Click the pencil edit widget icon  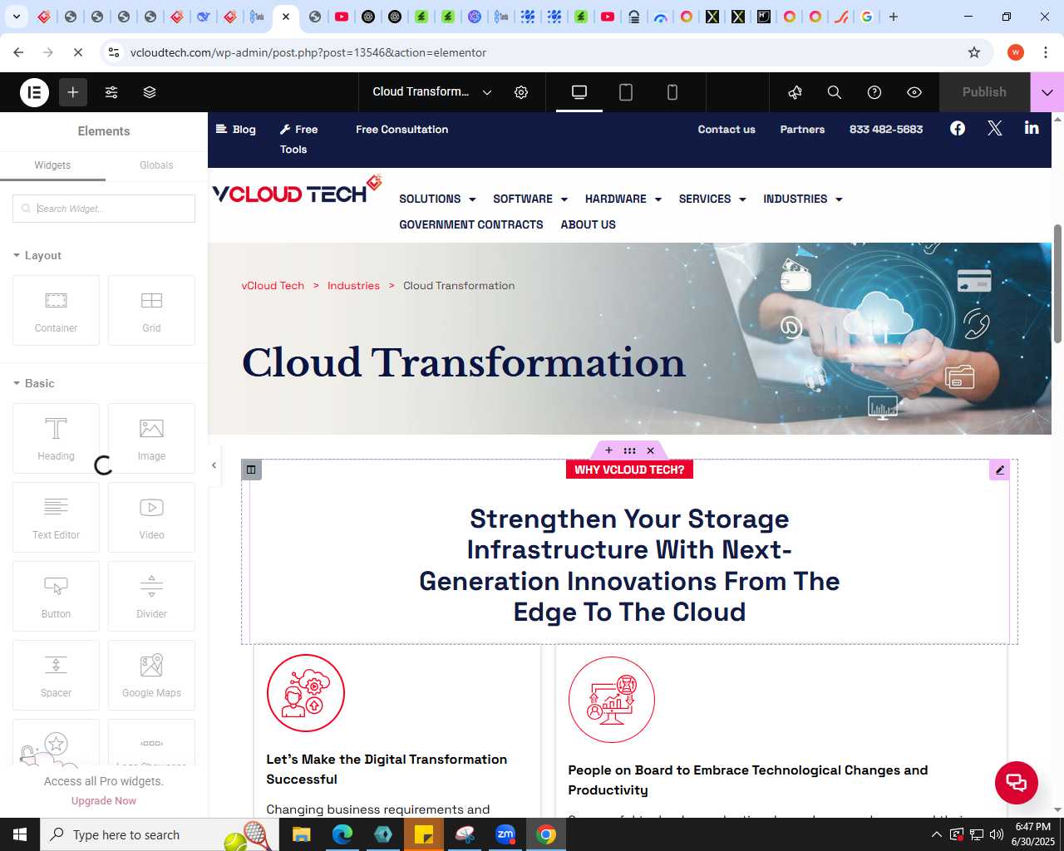coord(1000,470)
